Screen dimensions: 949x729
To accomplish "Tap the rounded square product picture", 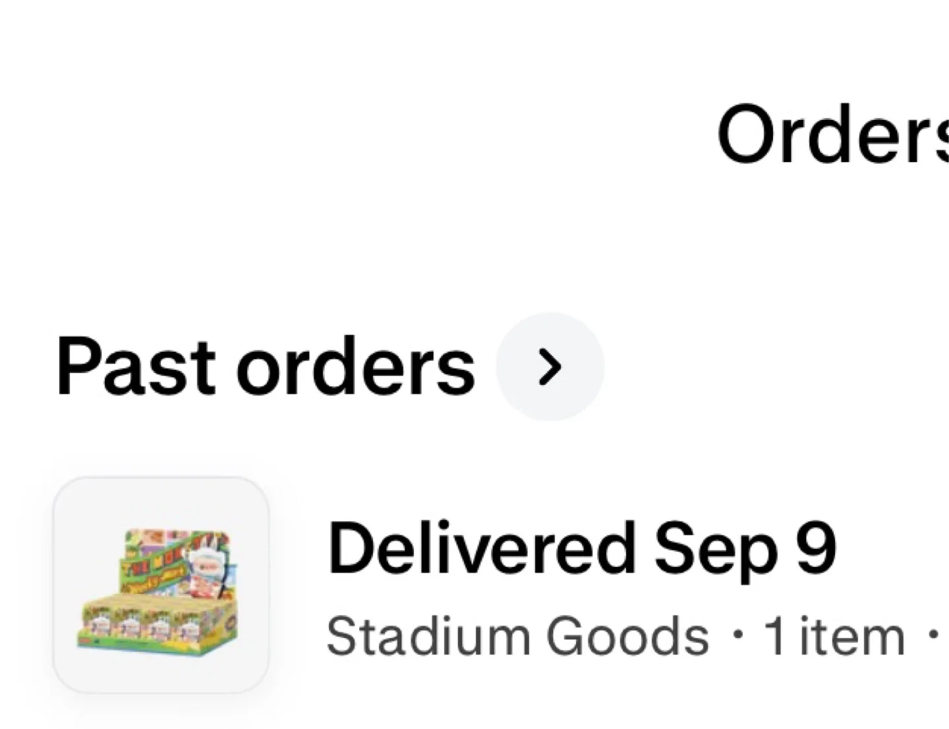I will point(161,585).
